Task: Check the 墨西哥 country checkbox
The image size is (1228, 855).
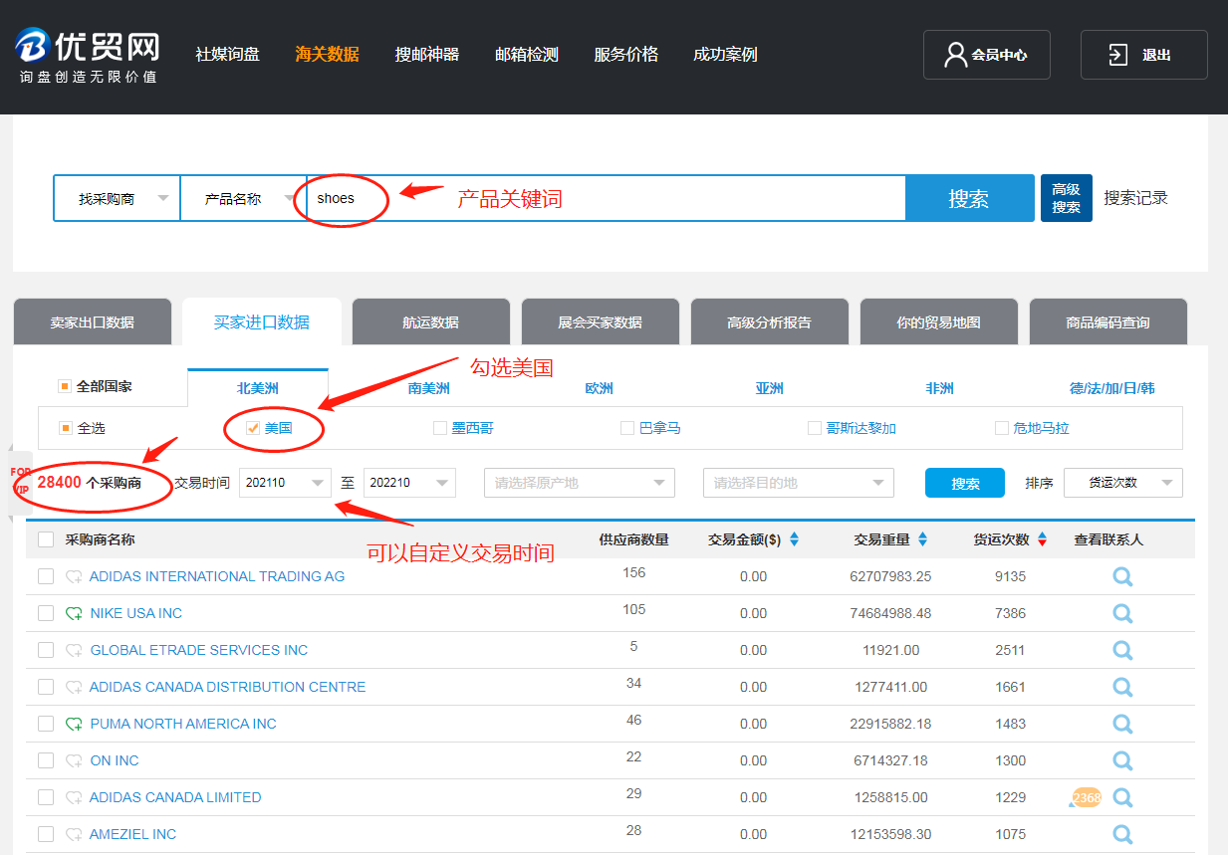Action: coord(440,428)
